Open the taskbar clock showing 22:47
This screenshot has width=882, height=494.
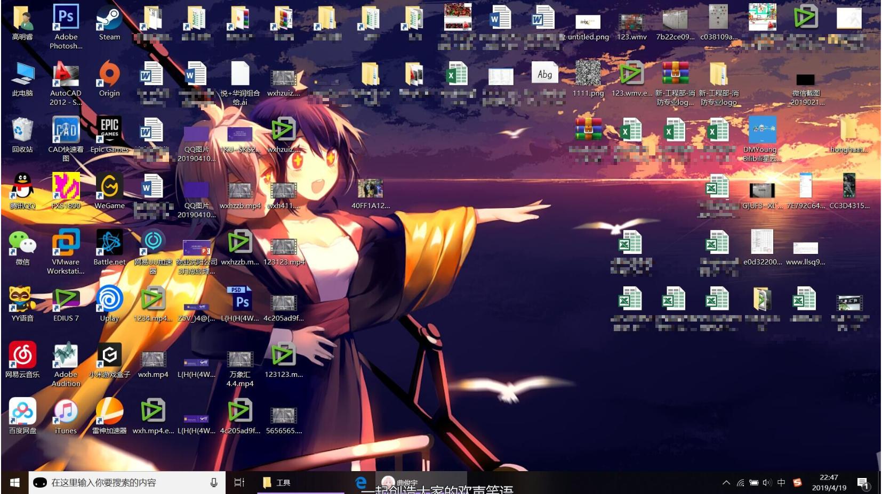829,482
